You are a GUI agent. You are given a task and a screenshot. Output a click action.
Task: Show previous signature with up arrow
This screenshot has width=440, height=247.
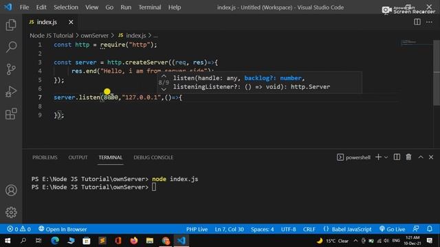(164, 76)
